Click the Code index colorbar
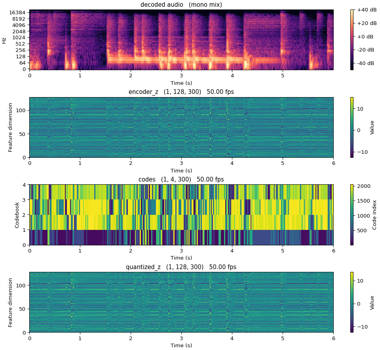The height and width of the screenshot is (350, 380). coord(352,215)
